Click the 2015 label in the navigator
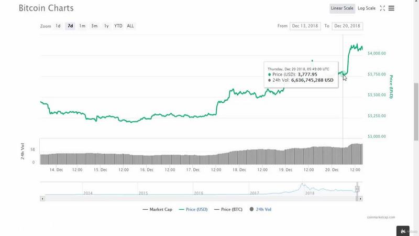419x236 pixels. click(x=143, y=193)
